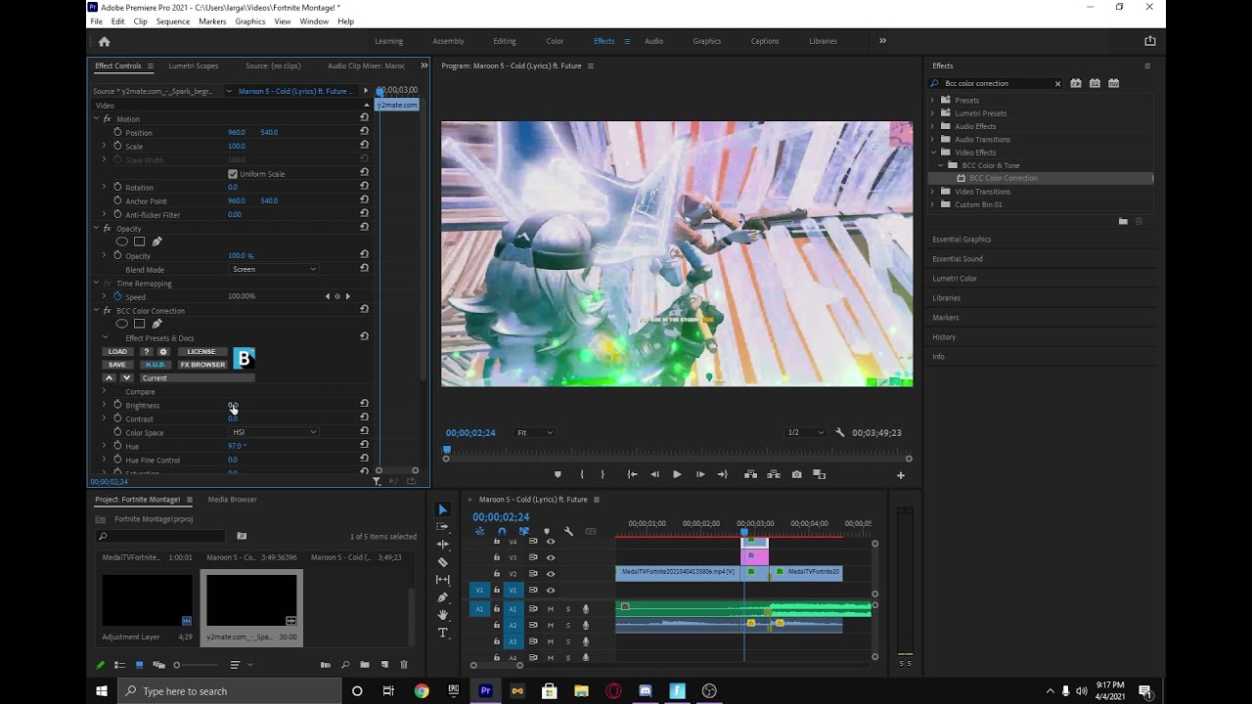Viewport: 1252px width, 704px height.
Task: Open the Color Space HSI dropdown
Action: point(274,432)
